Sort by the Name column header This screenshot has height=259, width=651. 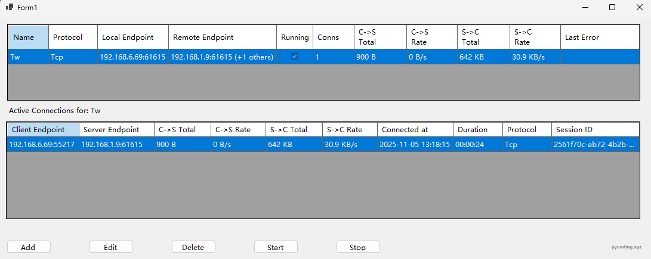28,37
